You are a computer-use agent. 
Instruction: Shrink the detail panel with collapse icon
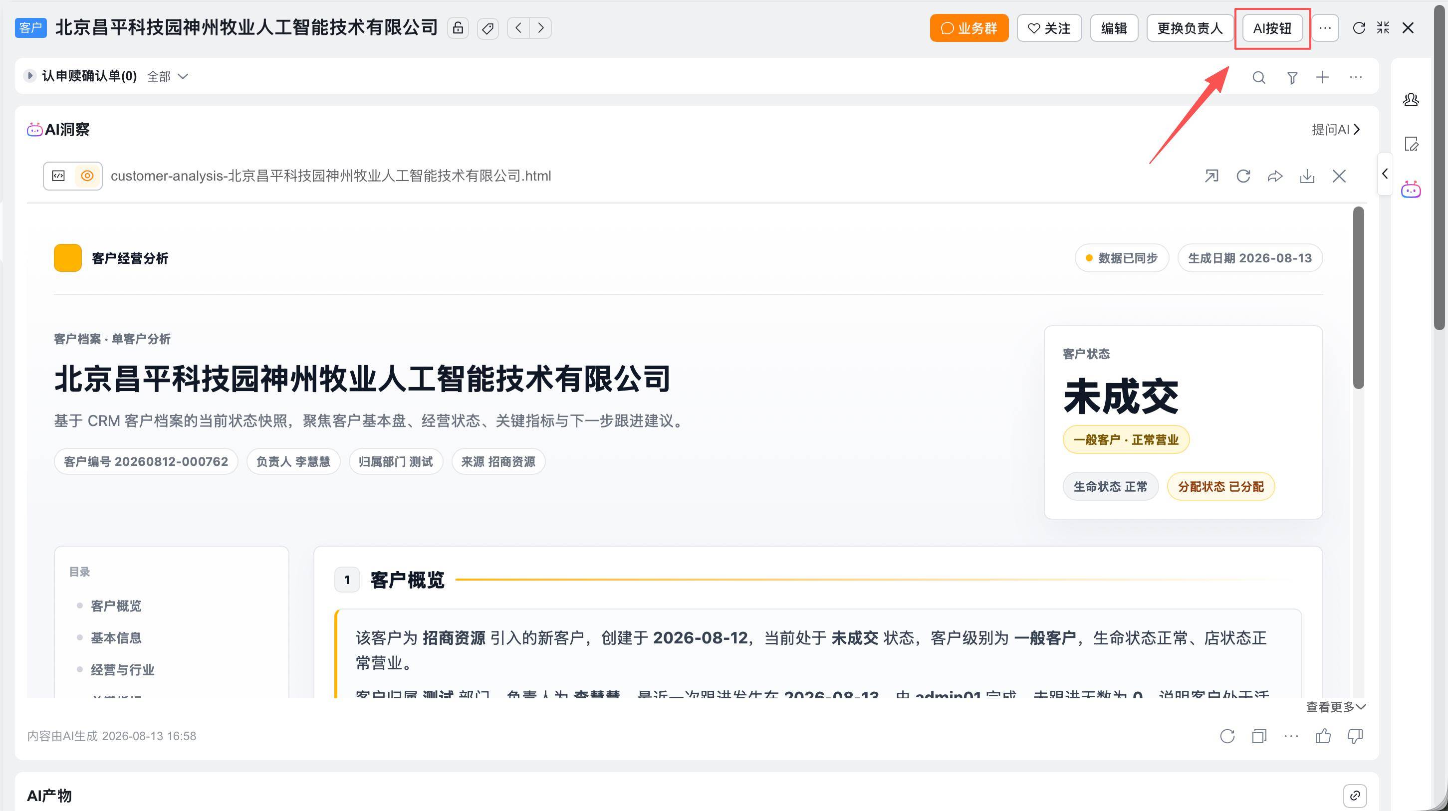[x=1383, y=27]
